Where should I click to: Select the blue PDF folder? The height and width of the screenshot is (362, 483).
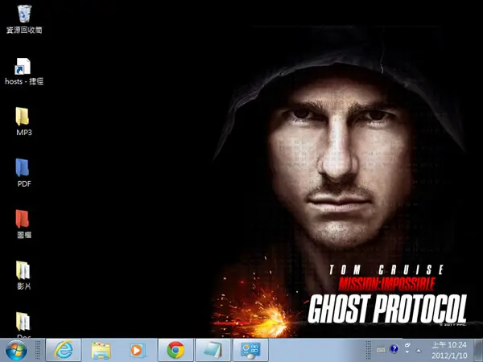pyautogui.click(x=24, y=173)
